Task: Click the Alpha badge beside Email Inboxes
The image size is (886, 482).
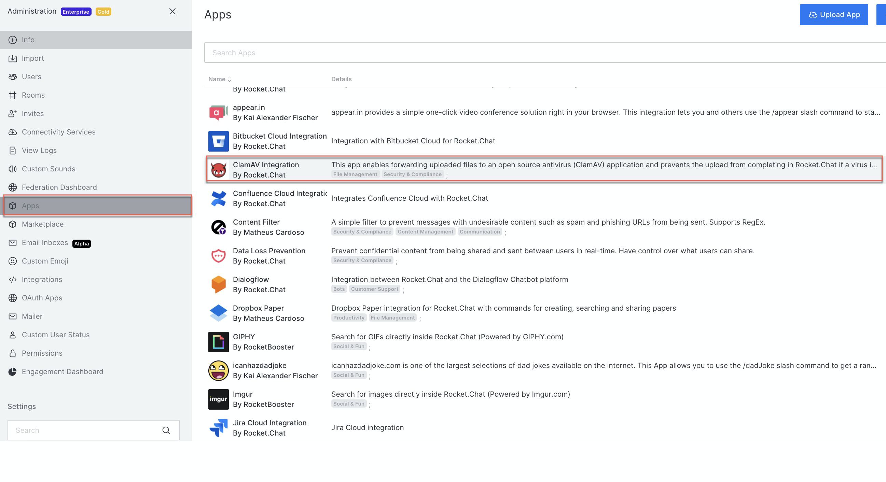Action: pos(82,244)
